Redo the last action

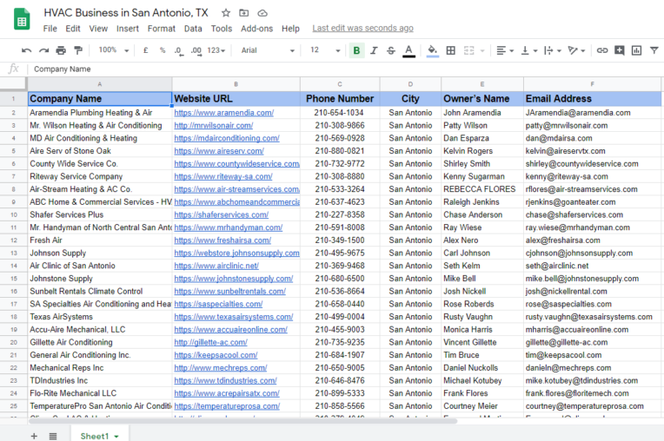pos(43,50)
